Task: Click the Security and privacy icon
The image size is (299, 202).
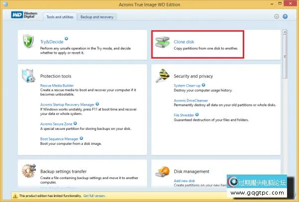Action: [x=162, y=76]
